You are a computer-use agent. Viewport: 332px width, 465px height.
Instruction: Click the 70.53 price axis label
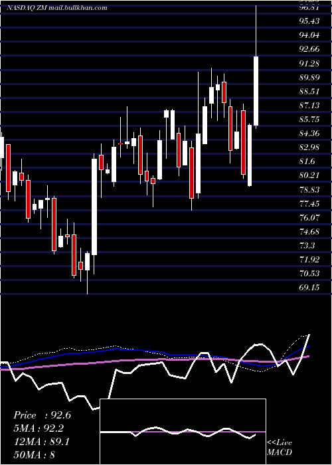(x=309, y=273)
